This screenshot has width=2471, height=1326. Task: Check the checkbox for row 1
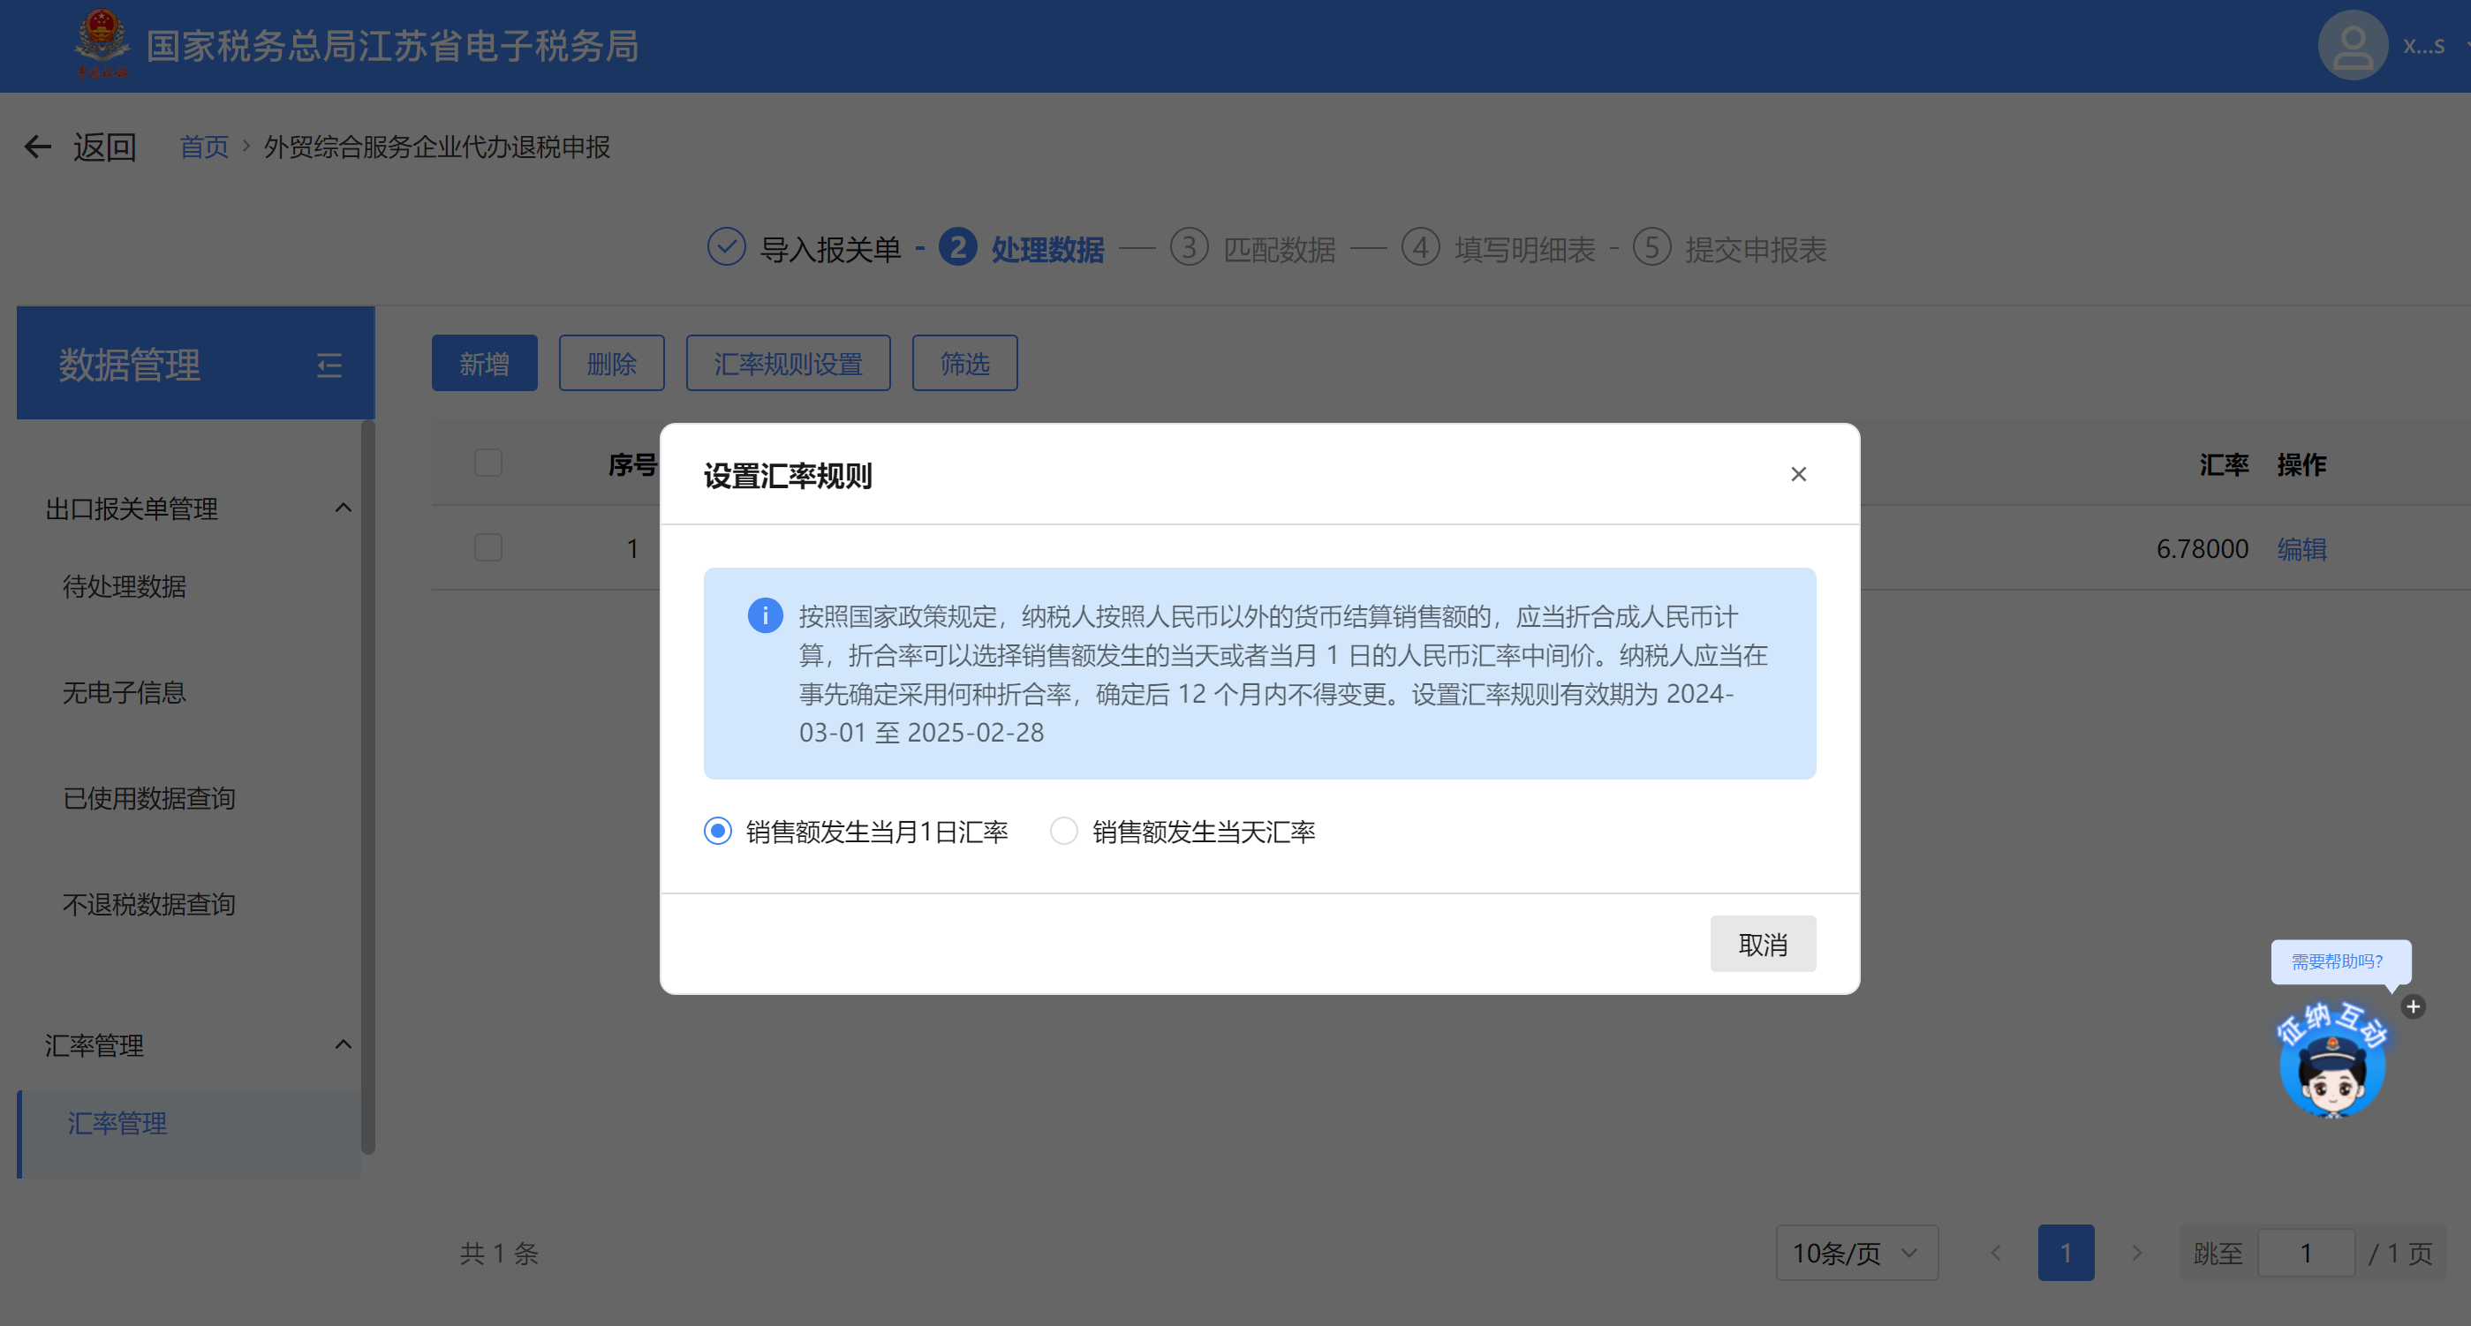coord(488,547)
